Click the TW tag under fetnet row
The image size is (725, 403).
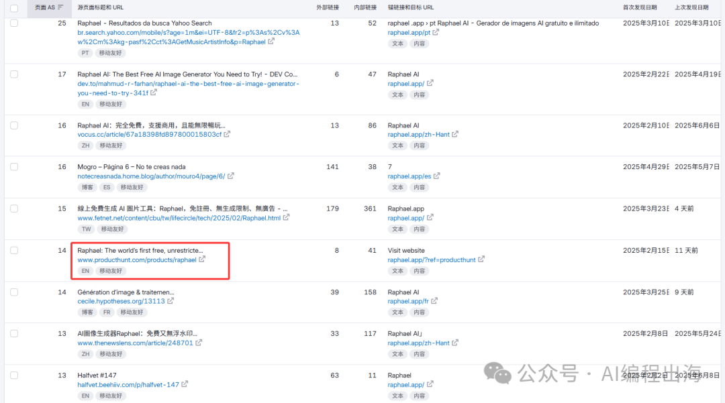coord(85,229)
